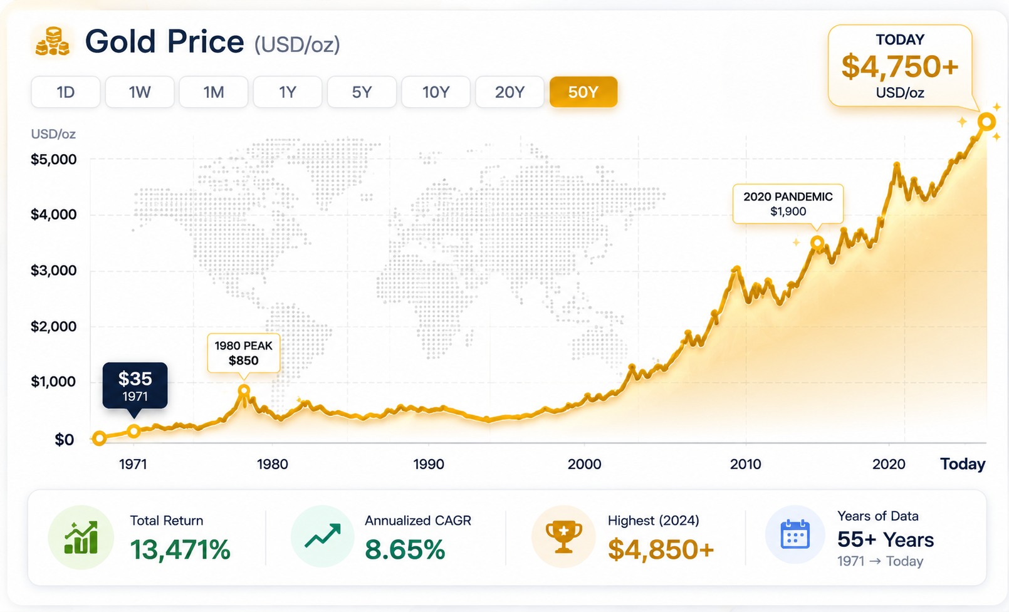Screen dimensions: 1009x612
Task: Click the $35 1971 tooltip label
Action: [135, 386]
